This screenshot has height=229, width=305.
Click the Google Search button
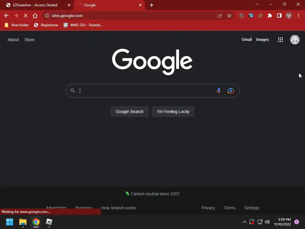130,112
